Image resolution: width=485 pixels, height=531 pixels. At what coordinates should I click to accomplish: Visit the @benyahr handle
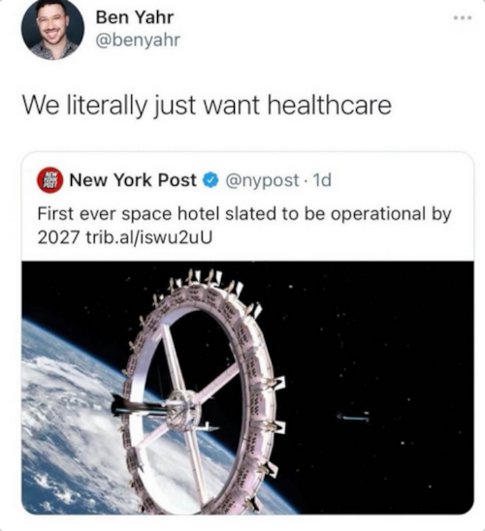pyautogui.click(x=138, y=41)
